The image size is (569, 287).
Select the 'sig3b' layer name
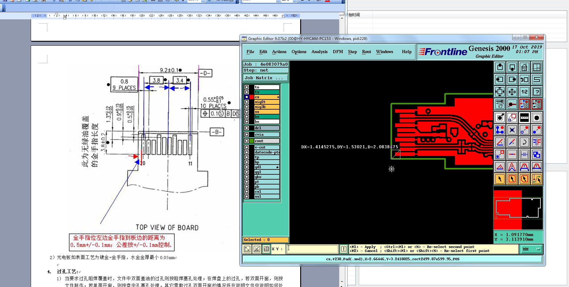(267, 107)
